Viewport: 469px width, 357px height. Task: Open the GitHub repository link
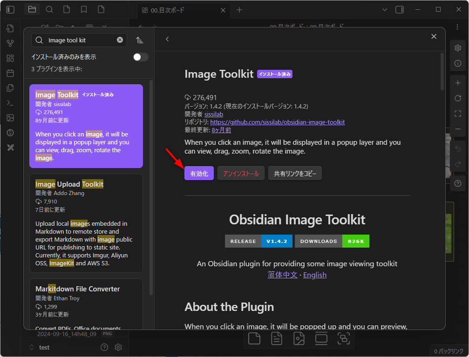point(277,122)
